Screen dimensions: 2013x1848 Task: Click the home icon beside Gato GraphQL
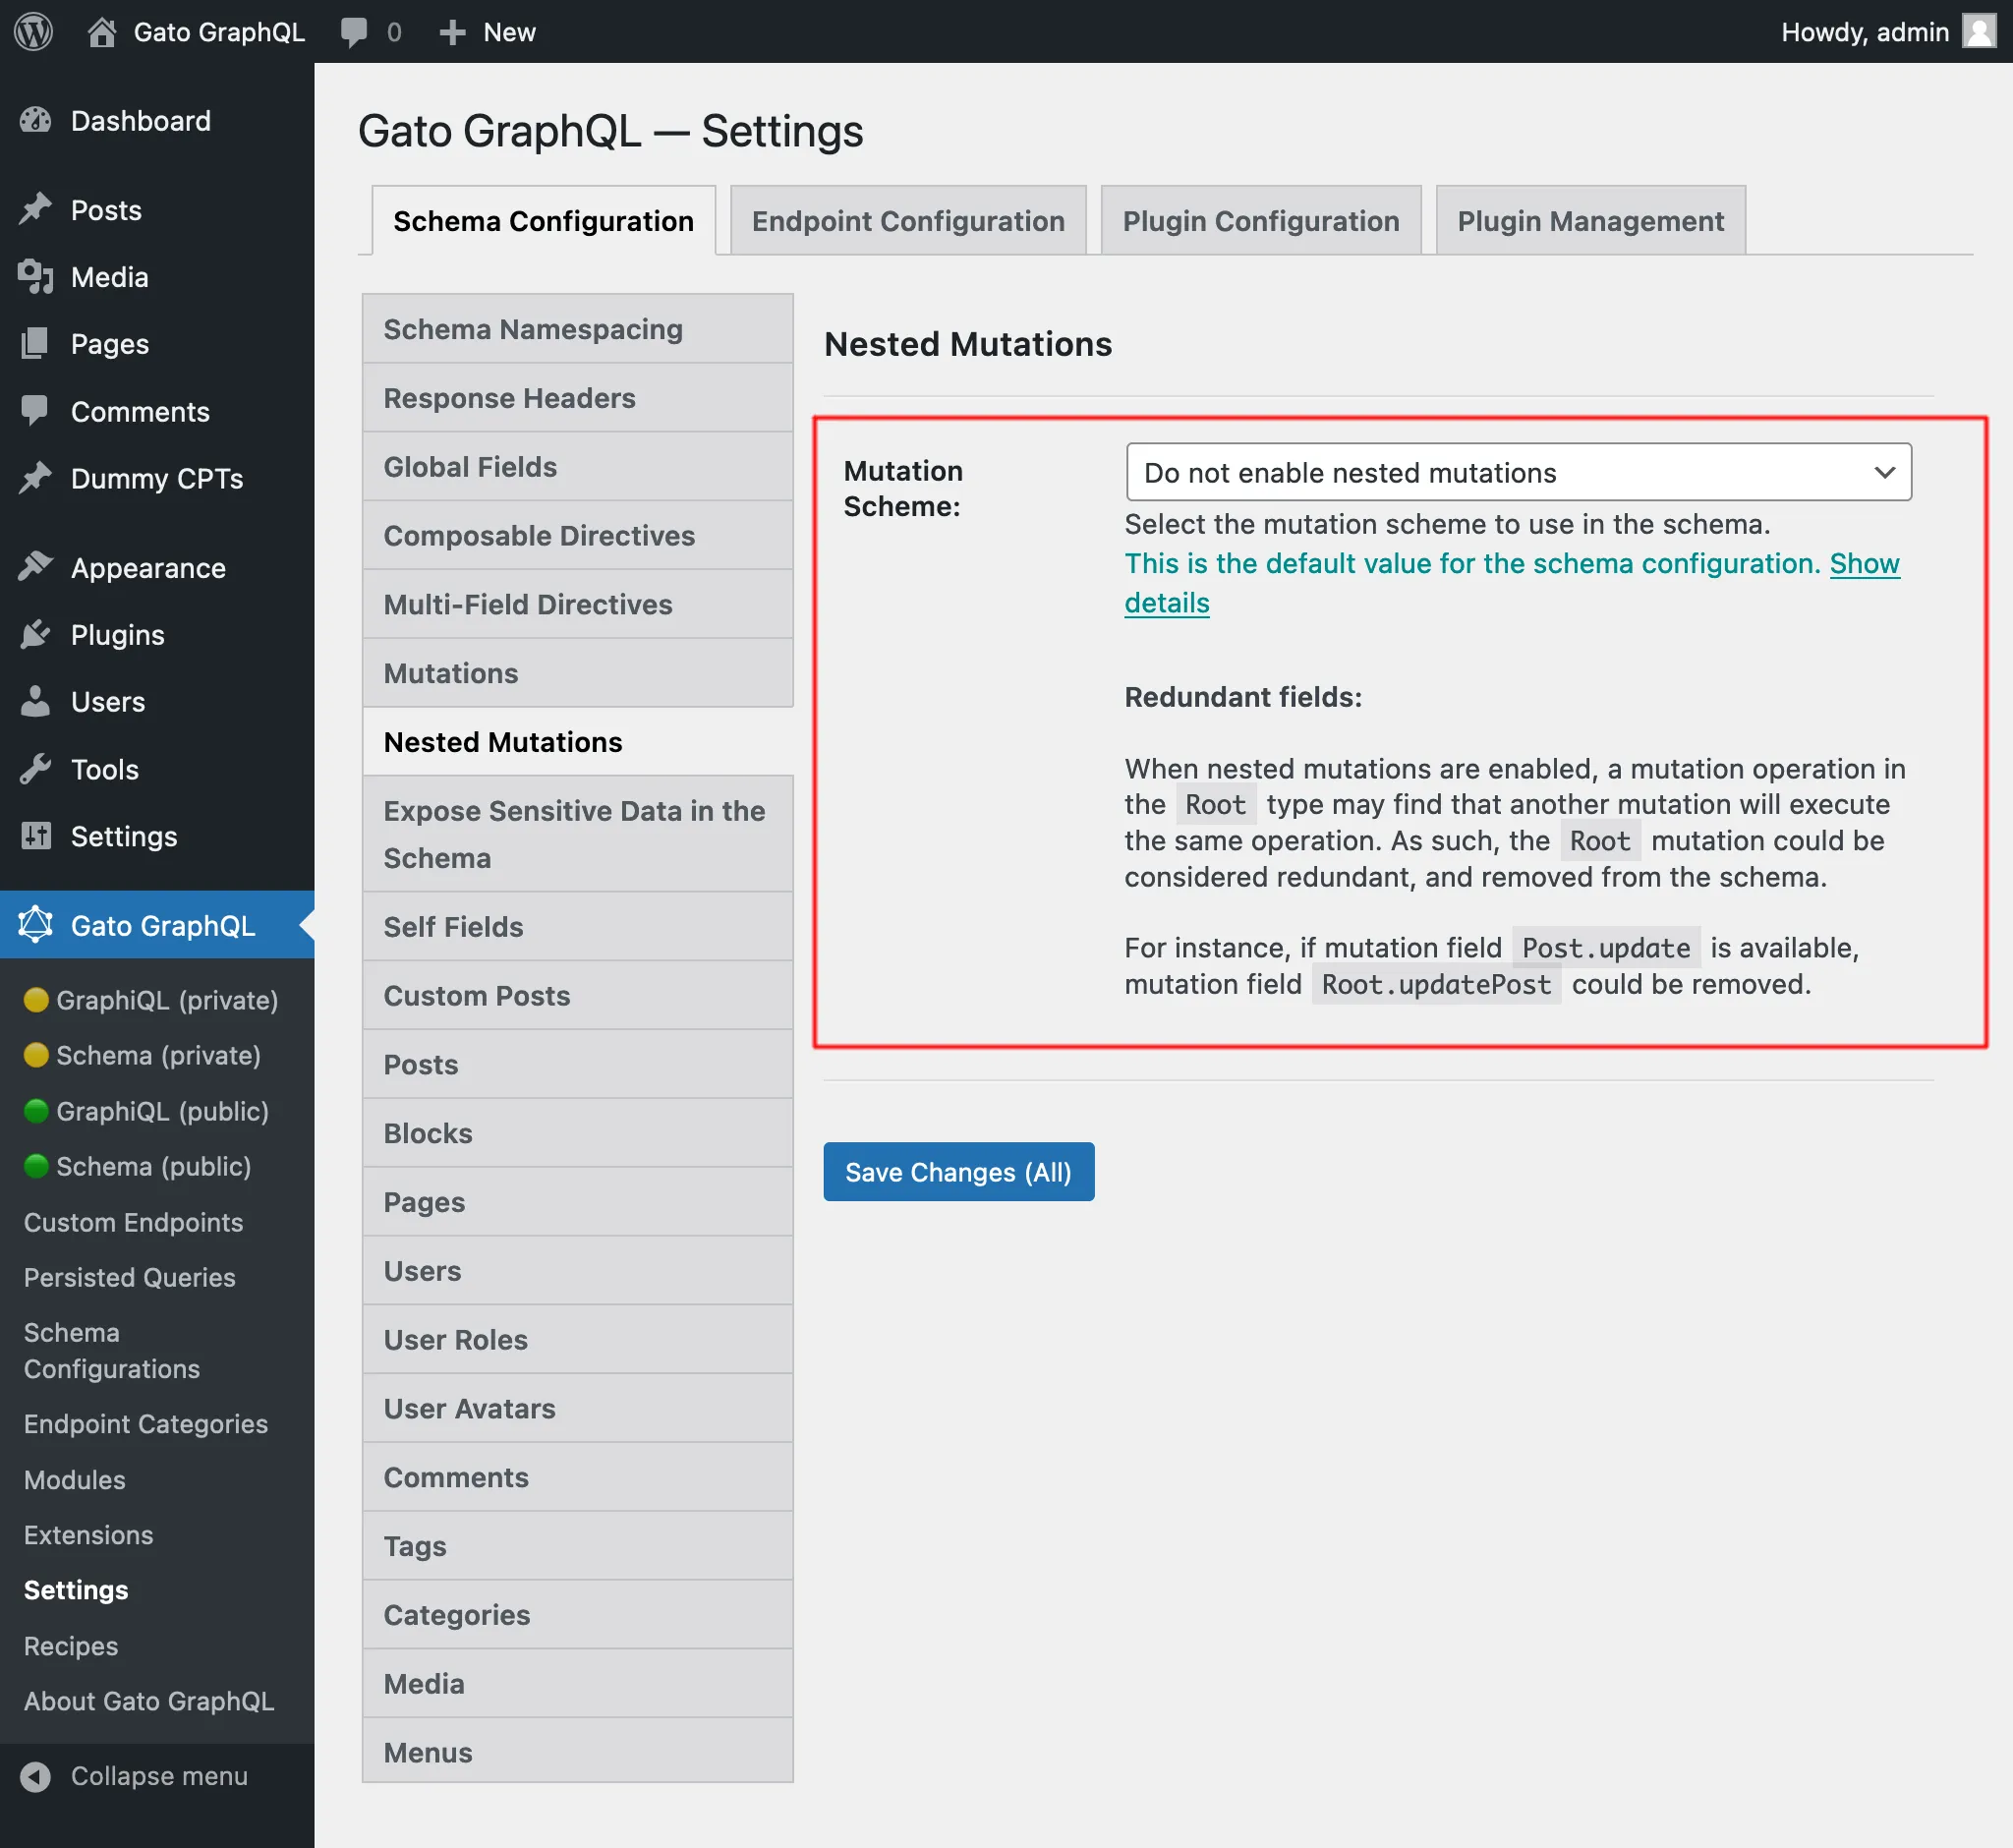pos(101,32)
